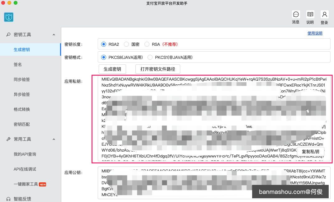Open the 消息 messages icon

click(296, 15)
